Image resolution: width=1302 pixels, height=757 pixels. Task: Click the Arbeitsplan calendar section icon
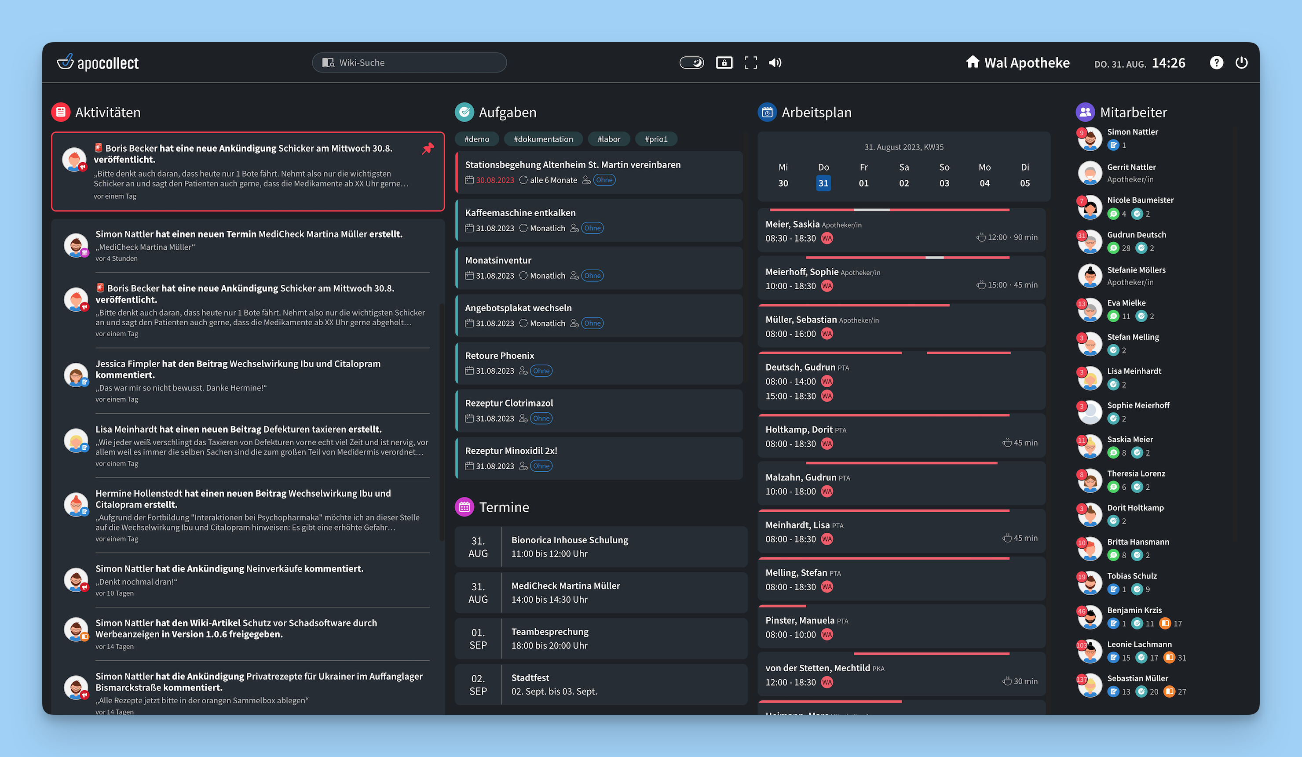pyautogui.click(x=767, y=112)
